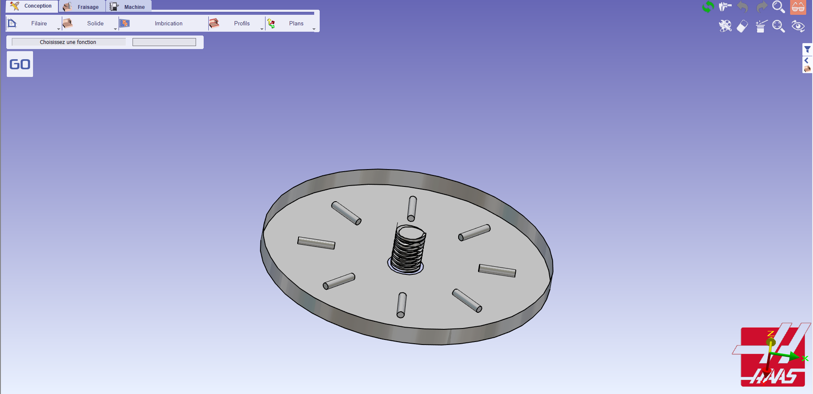Open the Solide menu
This screenshot has height=394, width=813.
coord(95,23)
